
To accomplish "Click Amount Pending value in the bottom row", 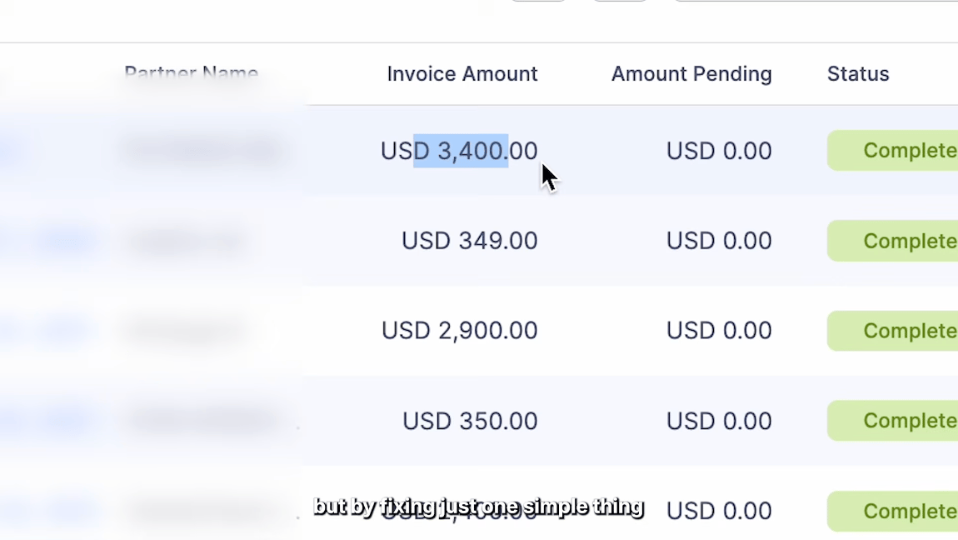I will (719, 511).
